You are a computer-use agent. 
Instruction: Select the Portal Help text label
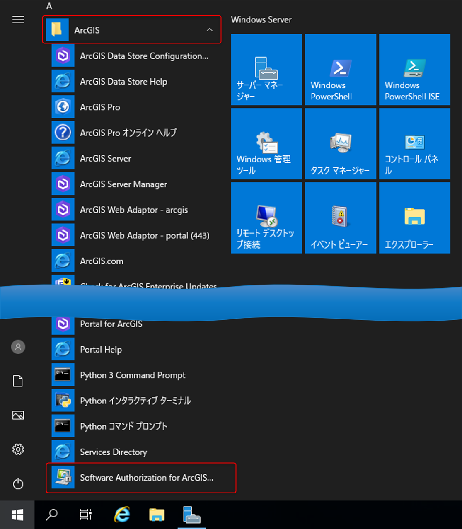pos(101,349)
